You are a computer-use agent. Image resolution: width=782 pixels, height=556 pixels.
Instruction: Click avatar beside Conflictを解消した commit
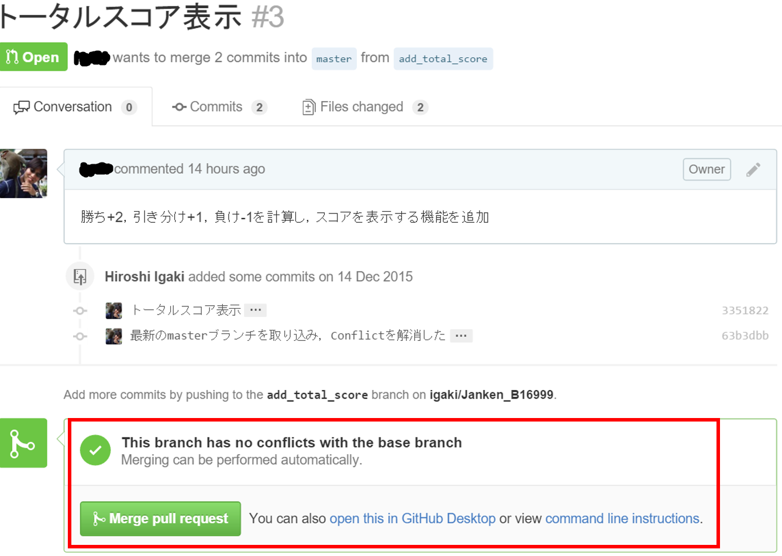(113, 336)
